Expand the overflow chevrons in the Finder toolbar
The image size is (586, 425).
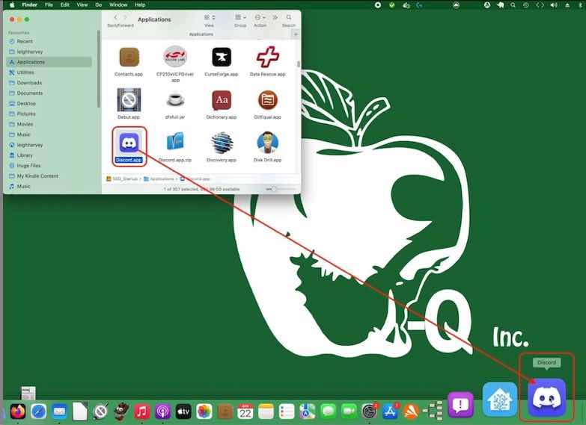click(275, 17)
